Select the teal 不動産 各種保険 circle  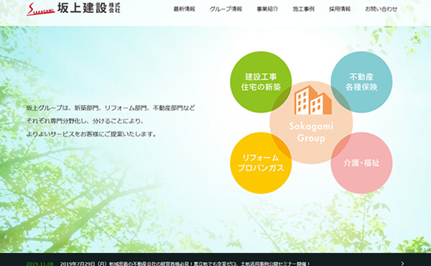(x=361, y=82)
